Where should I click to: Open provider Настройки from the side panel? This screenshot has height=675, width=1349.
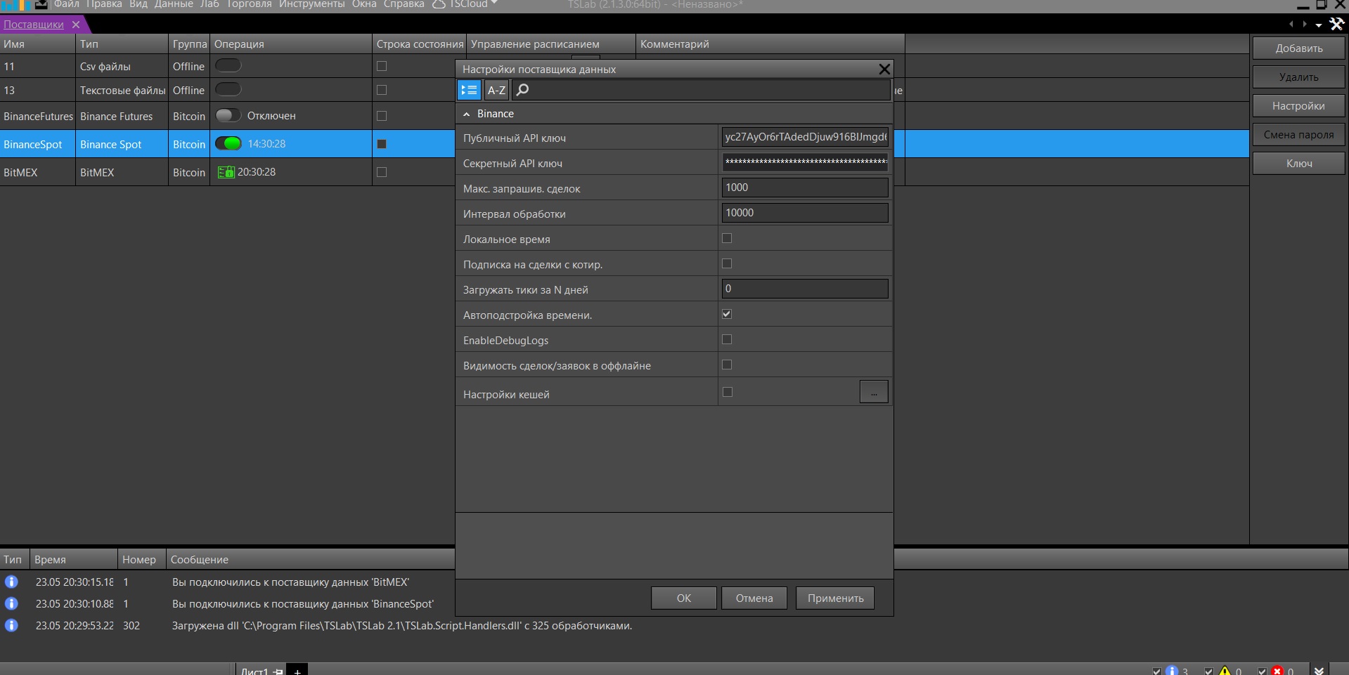(1299, 106)
